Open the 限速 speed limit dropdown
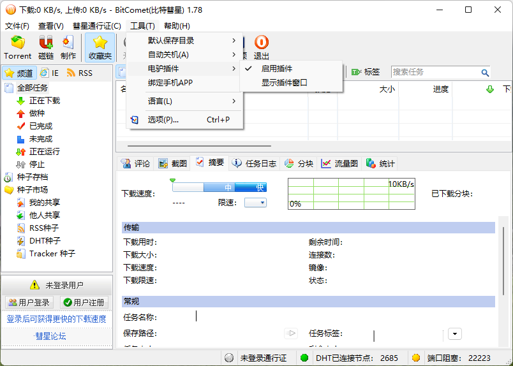The width and height of the screenshot is (513, 366). pyautogui.click(x=255, y=203)
